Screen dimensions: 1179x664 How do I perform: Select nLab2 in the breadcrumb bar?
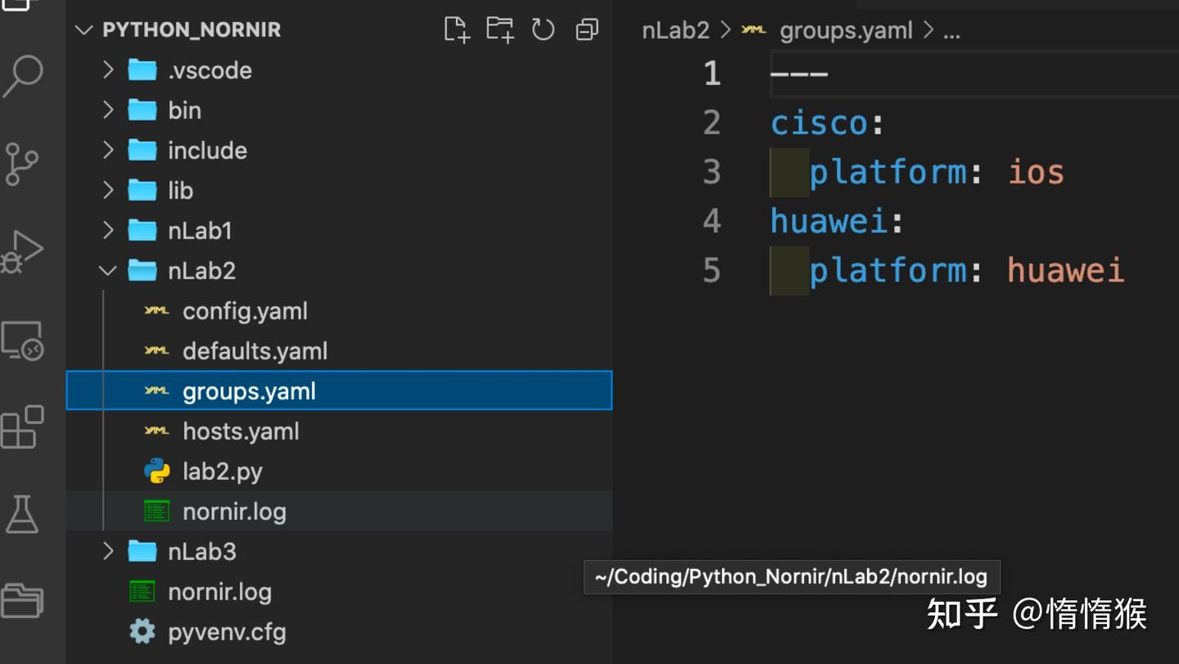(675, 30)
